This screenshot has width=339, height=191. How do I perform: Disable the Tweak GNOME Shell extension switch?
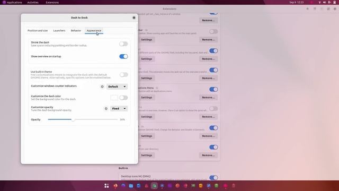pyautogui.click(x=213, y=128)
